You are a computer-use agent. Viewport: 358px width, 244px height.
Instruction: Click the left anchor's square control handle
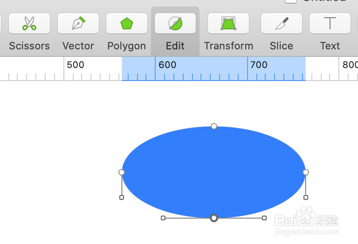tap(122, 197)
